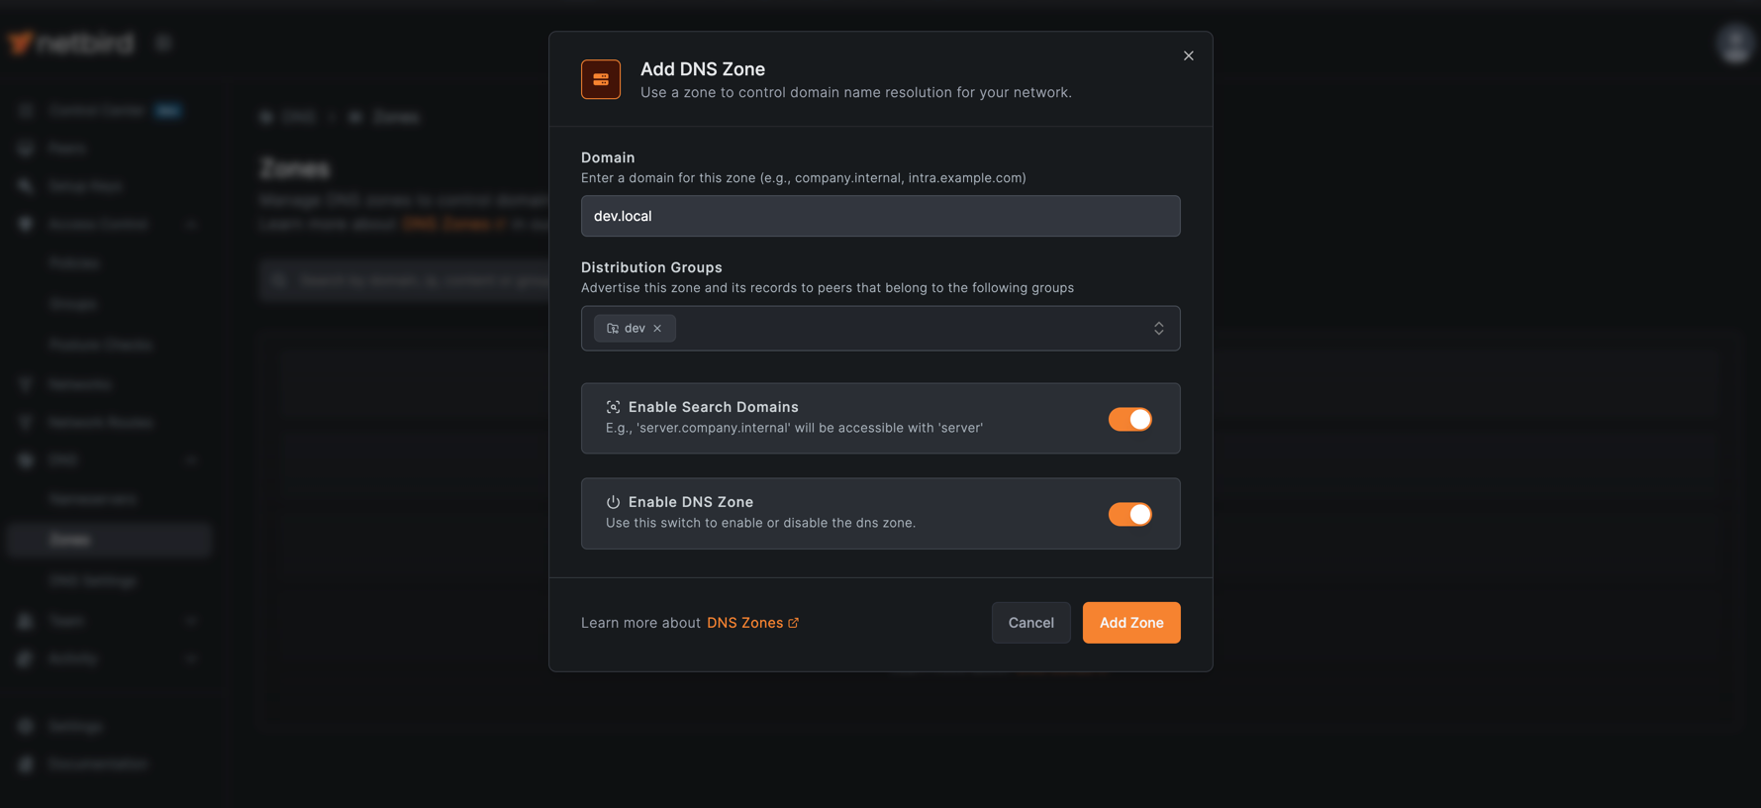Click the Documentation icon at sidebar bottom
Viewport: 1761px width, 808px height.
[x=24, y=763]
